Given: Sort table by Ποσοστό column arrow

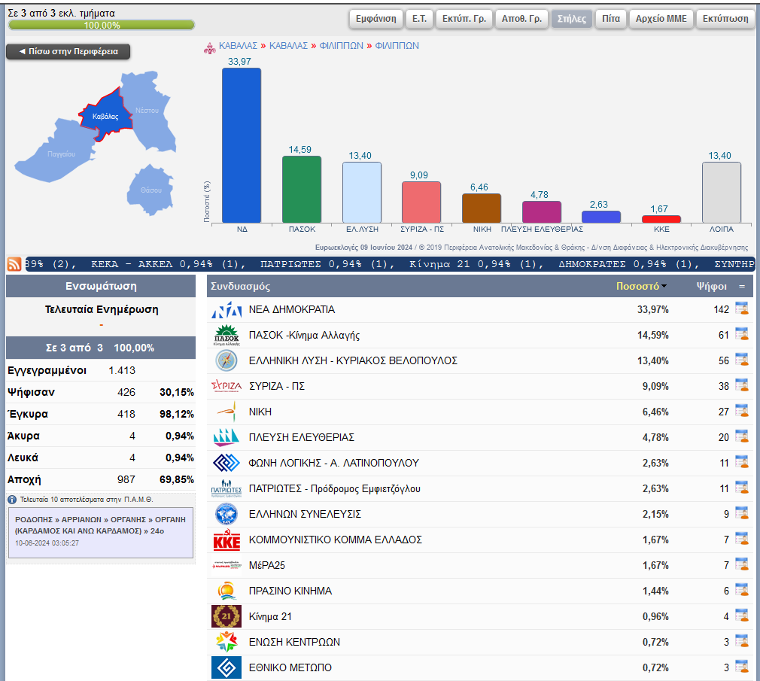Looking at the screenshot, I should [664, 287].
